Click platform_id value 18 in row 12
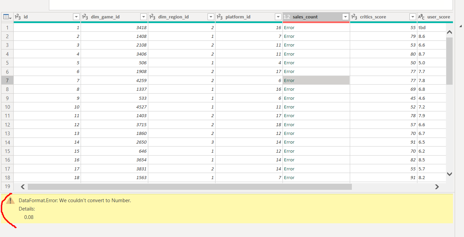This screenshot has width=464, height=237. pos(249,125)
